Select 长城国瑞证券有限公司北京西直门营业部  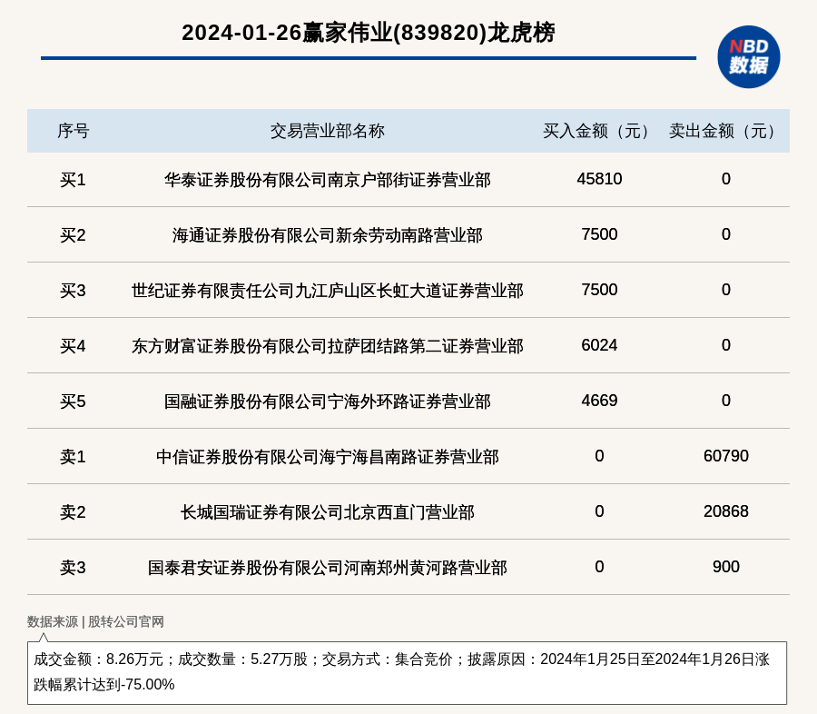pyautogui.click(x=327, y=512)
